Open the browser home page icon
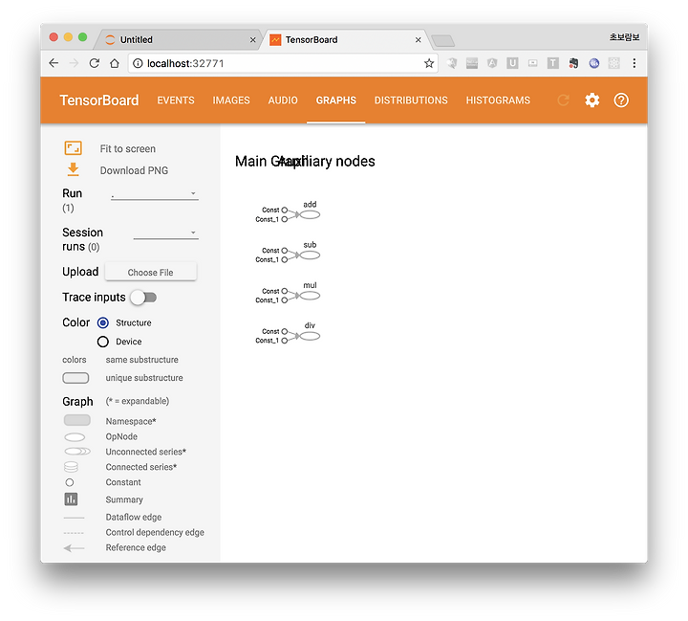 [x=115, y=63]
